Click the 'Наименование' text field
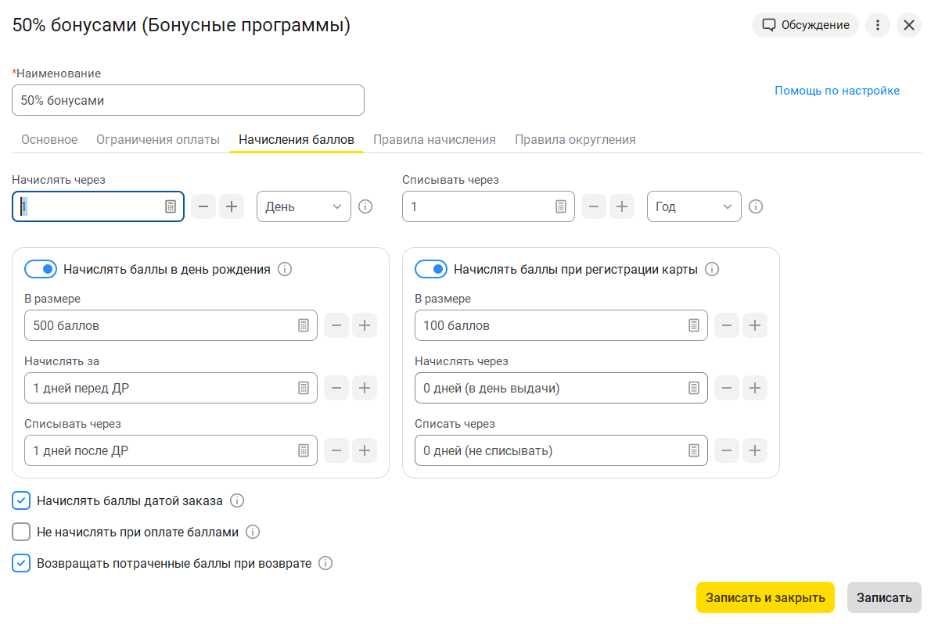Screen dimensions: 931x624 pyautogui.click(x=188, y=100)
